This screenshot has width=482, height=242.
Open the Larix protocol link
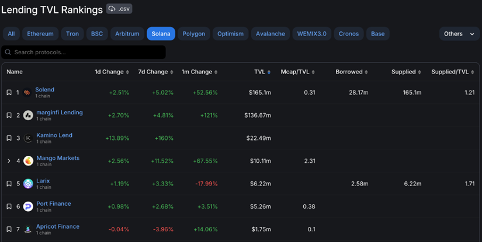pos(43,181)
